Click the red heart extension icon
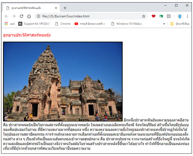Image resolution: width=193 pixels, height=156 pixels. coord(153,16)
